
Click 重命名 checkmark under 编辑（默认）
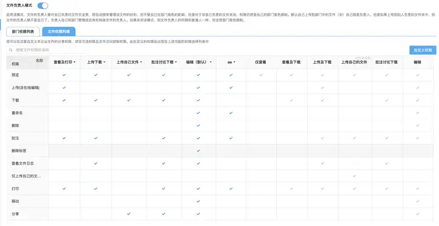(x=199, y=113)
